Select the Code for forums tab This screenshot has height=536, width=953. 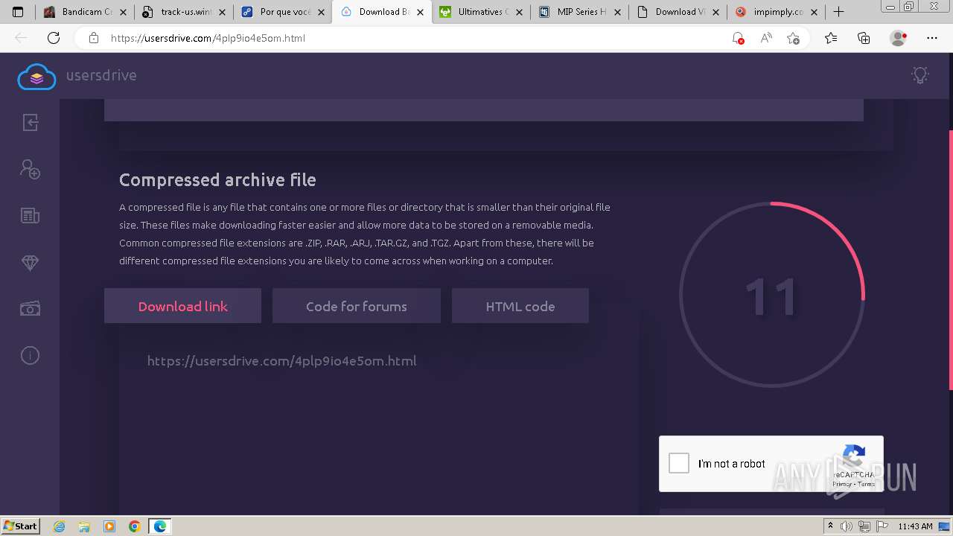[x=357, y=306]
